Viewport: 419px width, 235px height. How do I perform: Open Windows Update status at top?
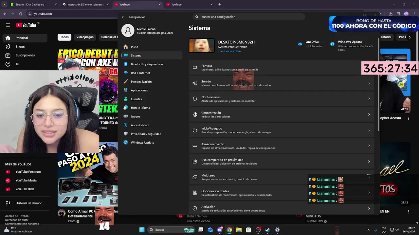[352, 46]
